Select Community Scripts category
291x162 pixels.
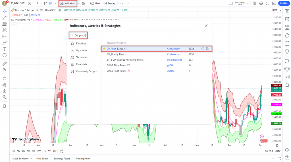coord(86,71)
